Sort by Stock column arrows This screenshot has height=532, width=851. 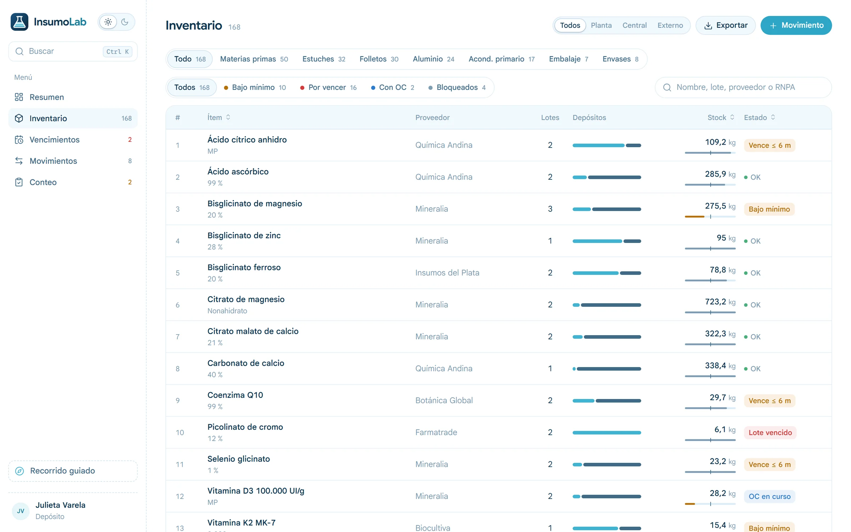pyautogui.click(x=732, y=117)
